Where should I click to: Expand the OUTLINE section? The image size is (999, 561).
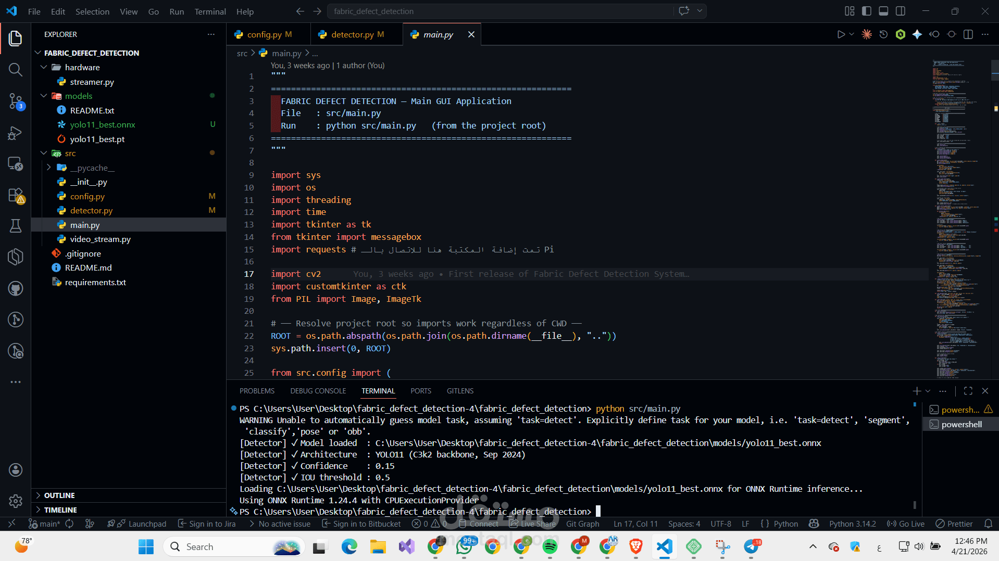59,495
